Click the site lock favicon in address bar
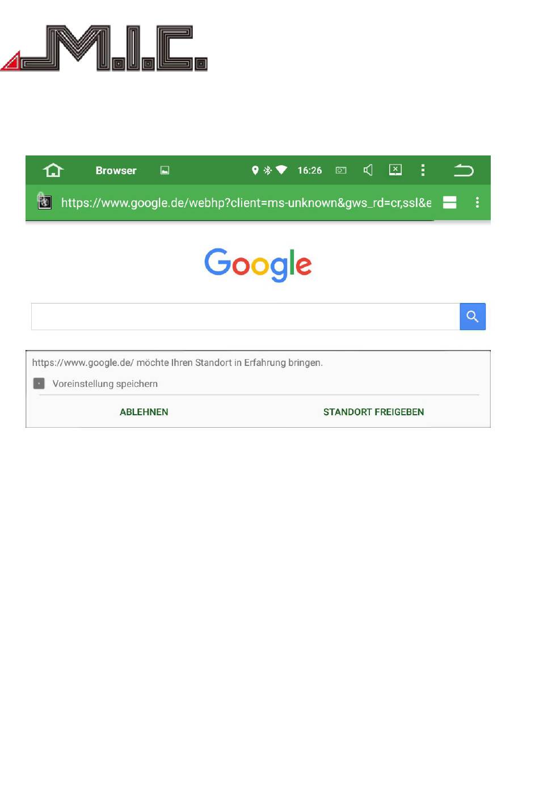Screen dimensions: 539x788 click(44, 201)
